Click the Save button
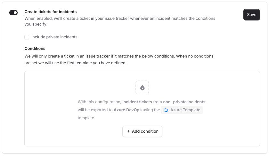This screenshot has height=156, width=269. (x=251, y=15)
